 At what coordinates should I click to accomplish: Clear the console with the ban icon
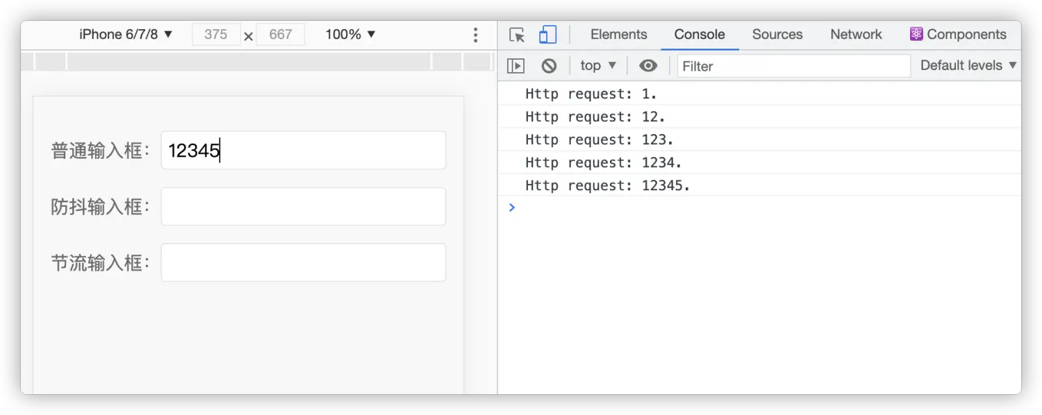pyautogui.click(x=549, y=66)
